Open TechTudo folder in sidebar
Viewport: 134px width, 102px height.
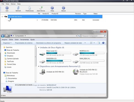(10, 61)
